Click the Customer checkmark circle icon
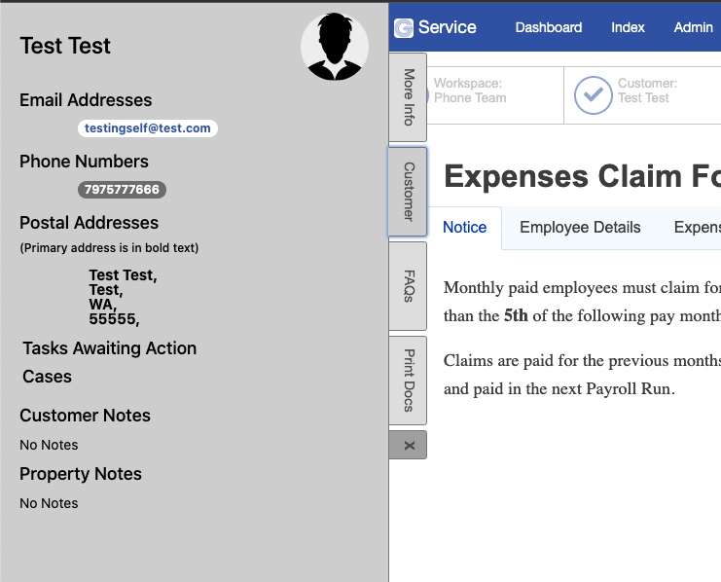 [x=593, y=95]
